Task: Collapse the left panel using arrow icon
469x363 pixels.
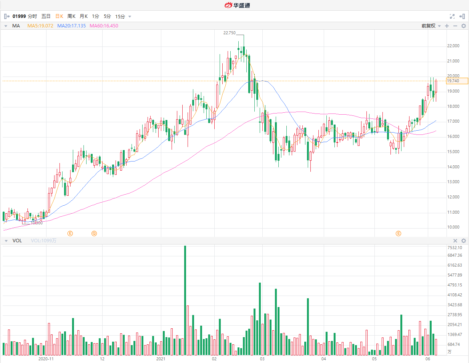Action: click(6, 16)
